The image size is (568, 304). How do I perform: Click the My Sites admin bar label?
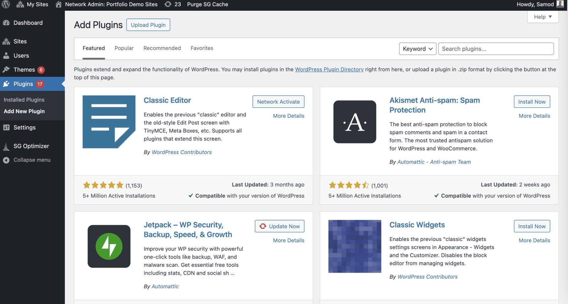37,4
